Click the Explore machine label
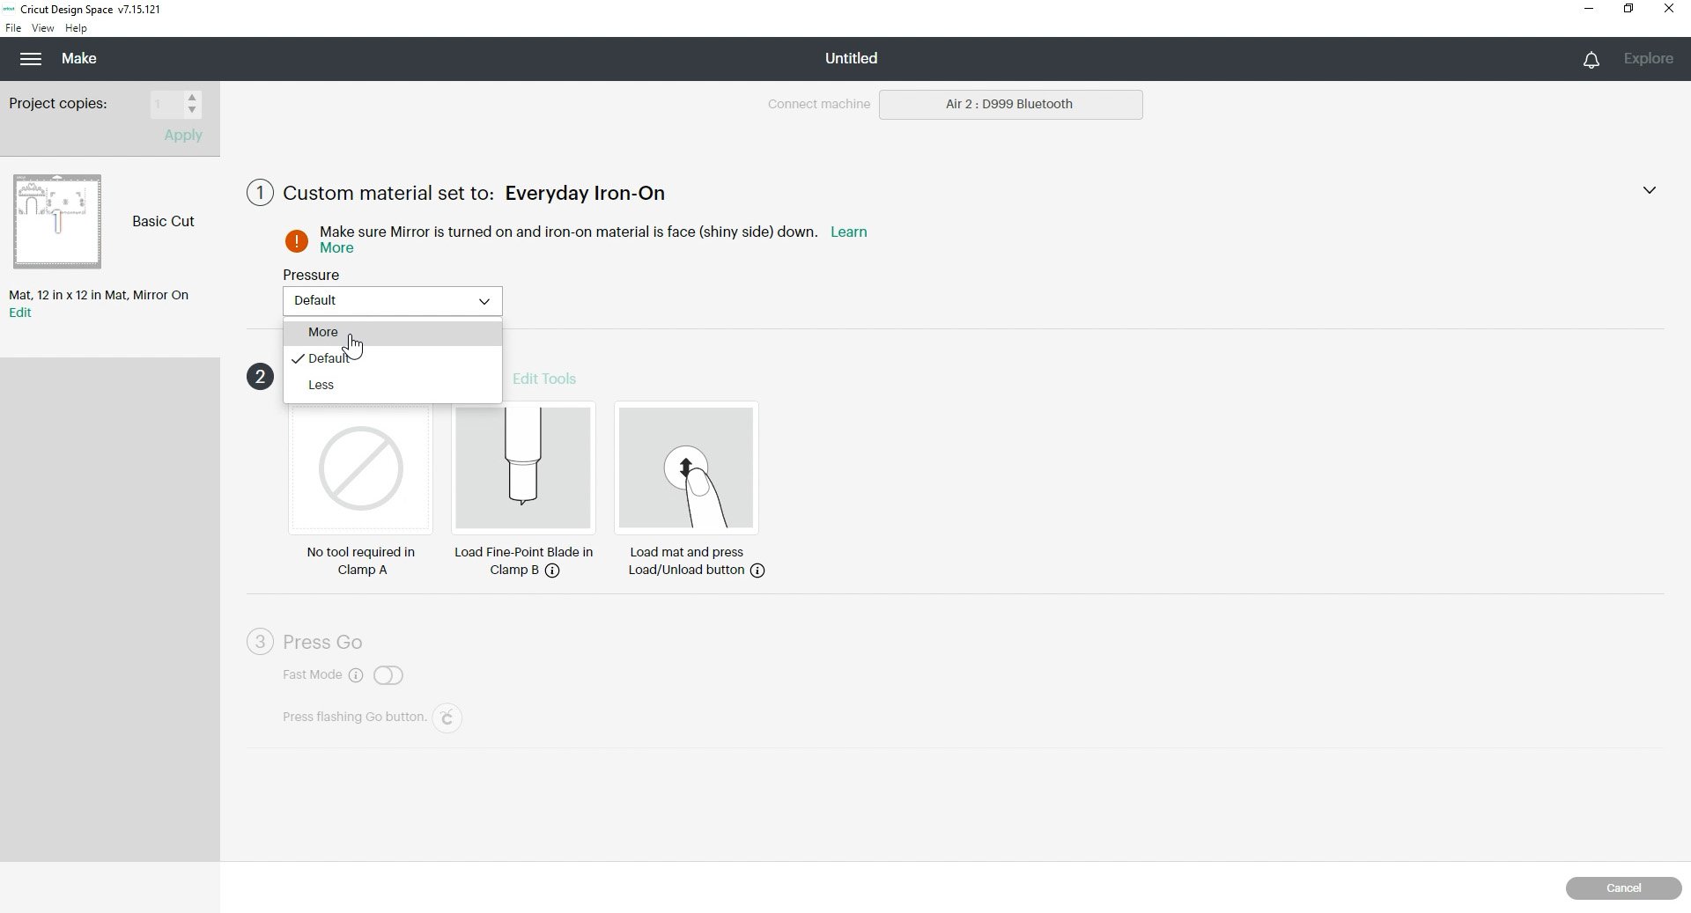The height and width of the screenshot is (913, 1691). pyautogui.click(x=1648, y=59)
